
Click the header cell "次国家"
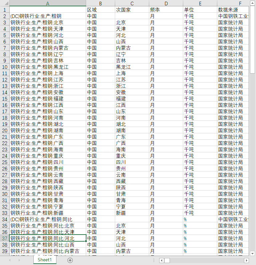[132, 10]
